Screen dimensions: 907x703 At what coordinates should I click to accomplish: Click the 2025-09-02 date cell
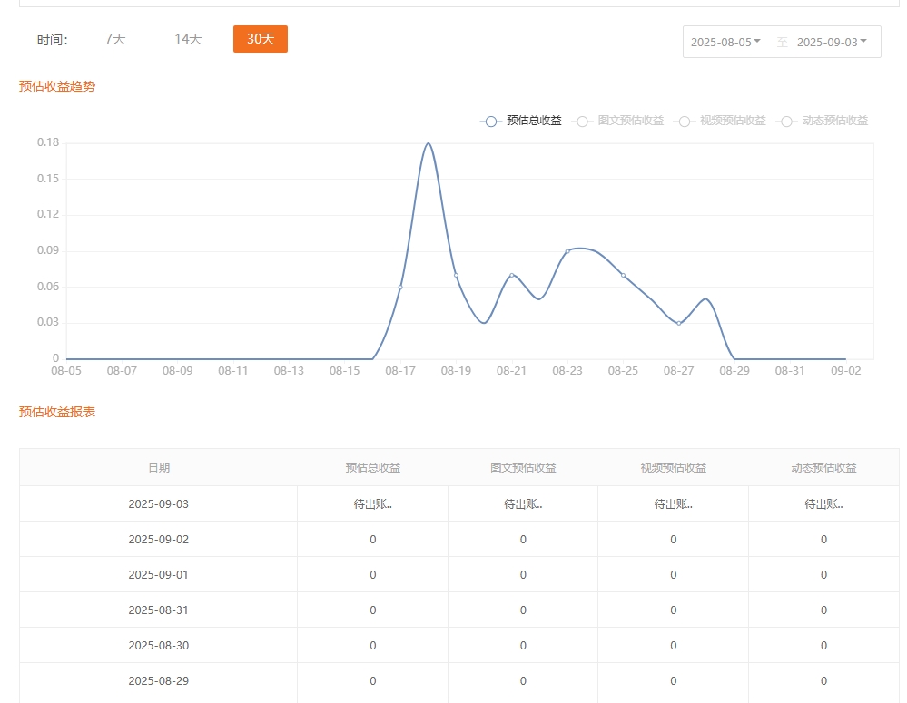(159, 539)
